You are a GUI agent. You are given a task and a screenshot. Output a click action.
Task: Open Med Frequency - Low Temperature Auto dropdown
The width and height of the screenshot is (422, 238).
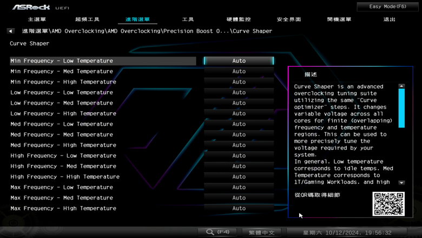239,124
